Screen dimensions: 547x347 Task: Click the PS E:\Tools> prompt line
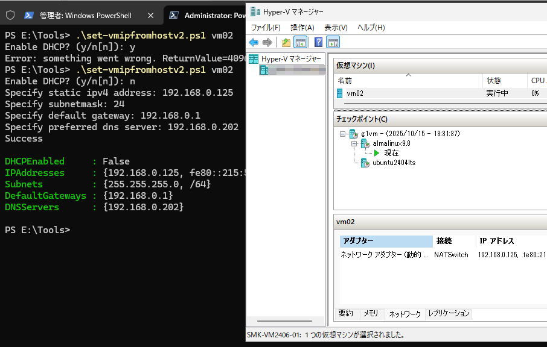point(37,230)
